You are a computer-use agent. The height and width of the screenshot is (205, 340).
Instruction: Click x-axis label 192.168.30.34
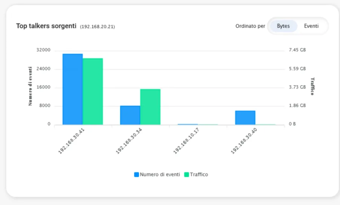pos(129,141)
